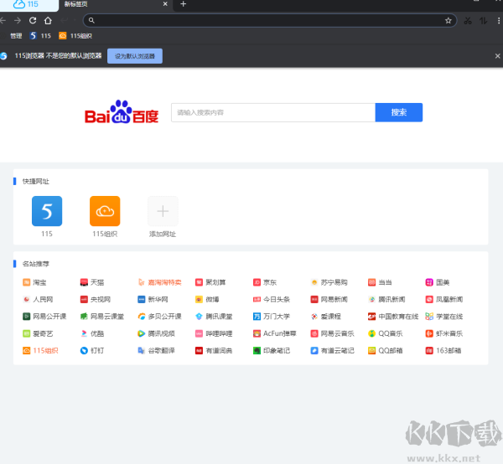Open the AcFun弹幕 link
503x464 pixels.
(x=275, y=333)
